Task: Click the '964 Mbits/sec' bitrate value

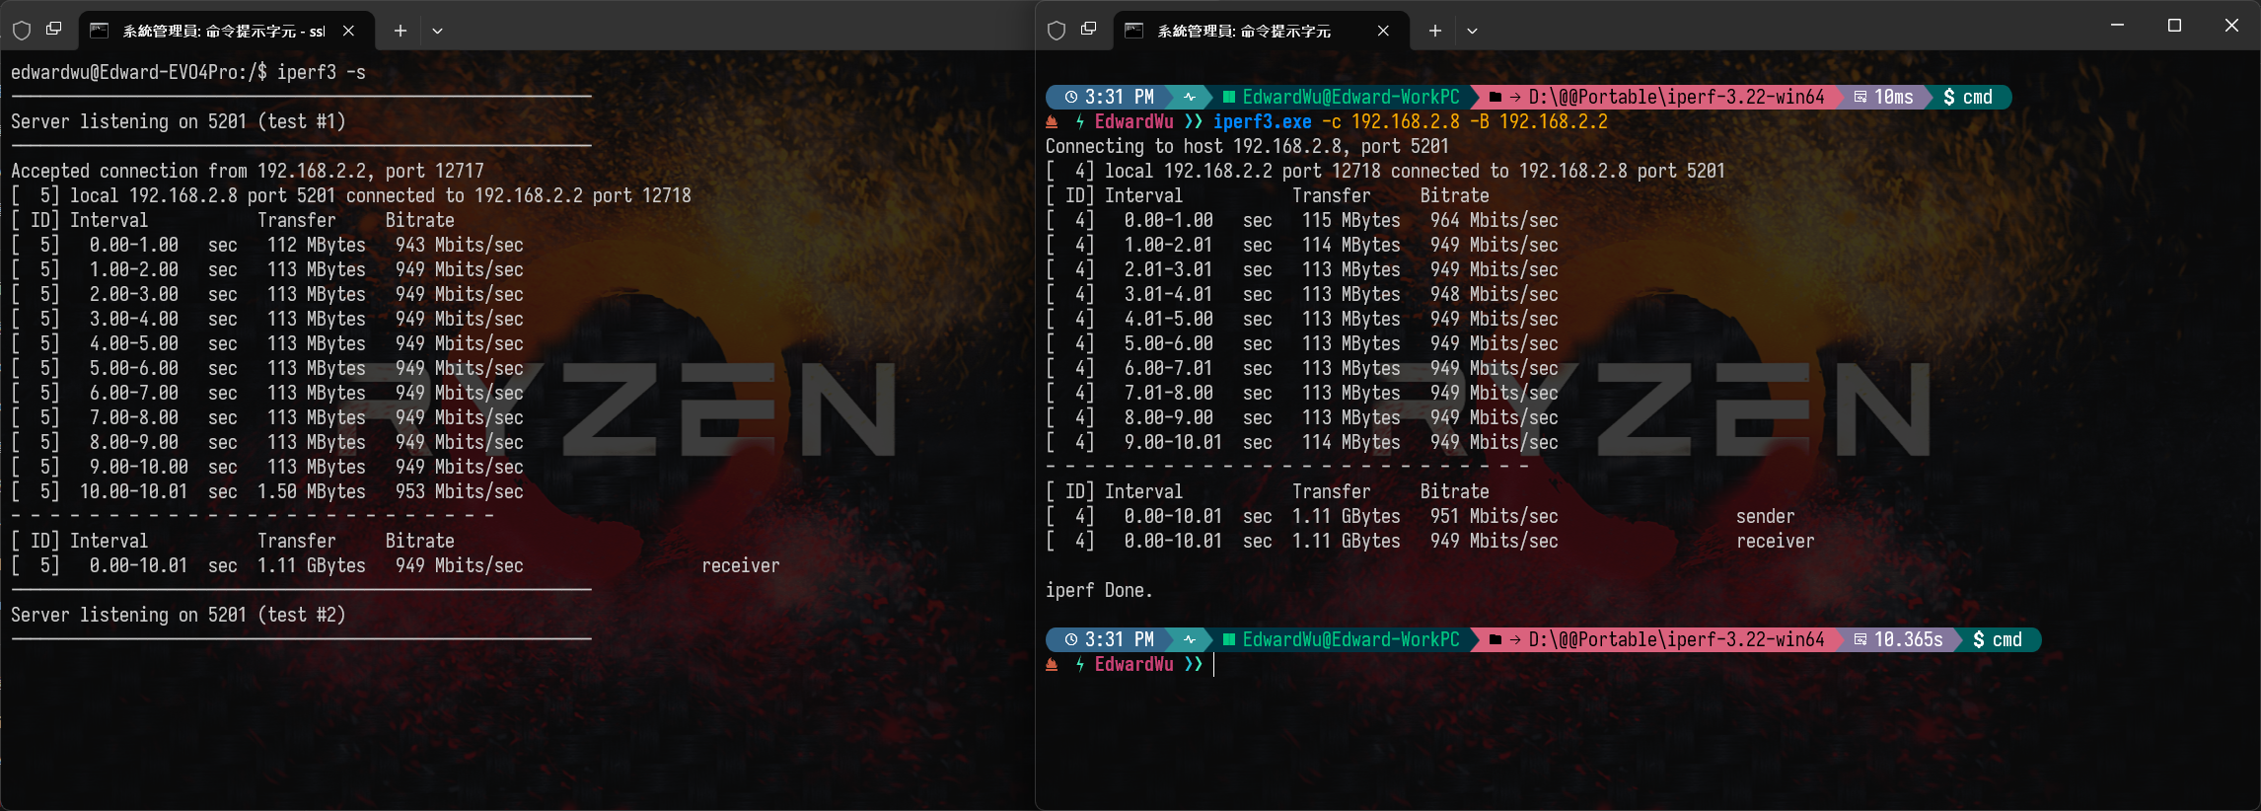Action: 1495,220
